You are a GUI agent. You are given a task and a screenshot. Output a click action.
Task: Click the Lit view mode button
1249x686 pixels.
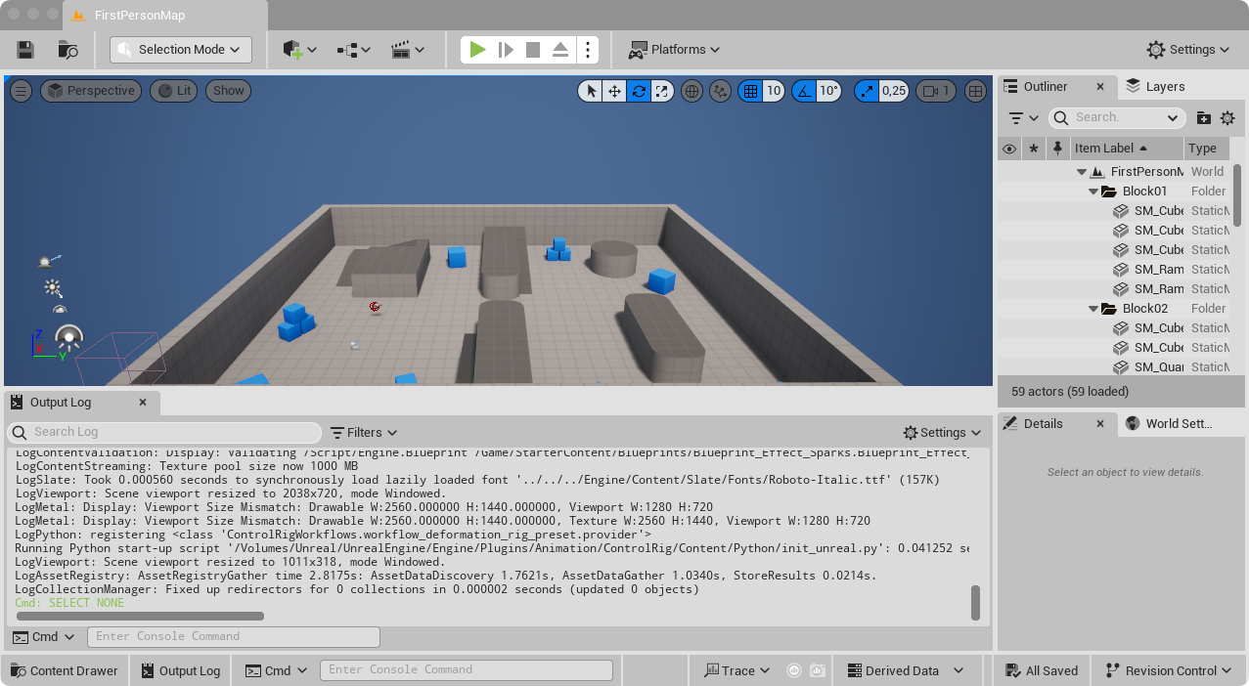coord(173,91)
